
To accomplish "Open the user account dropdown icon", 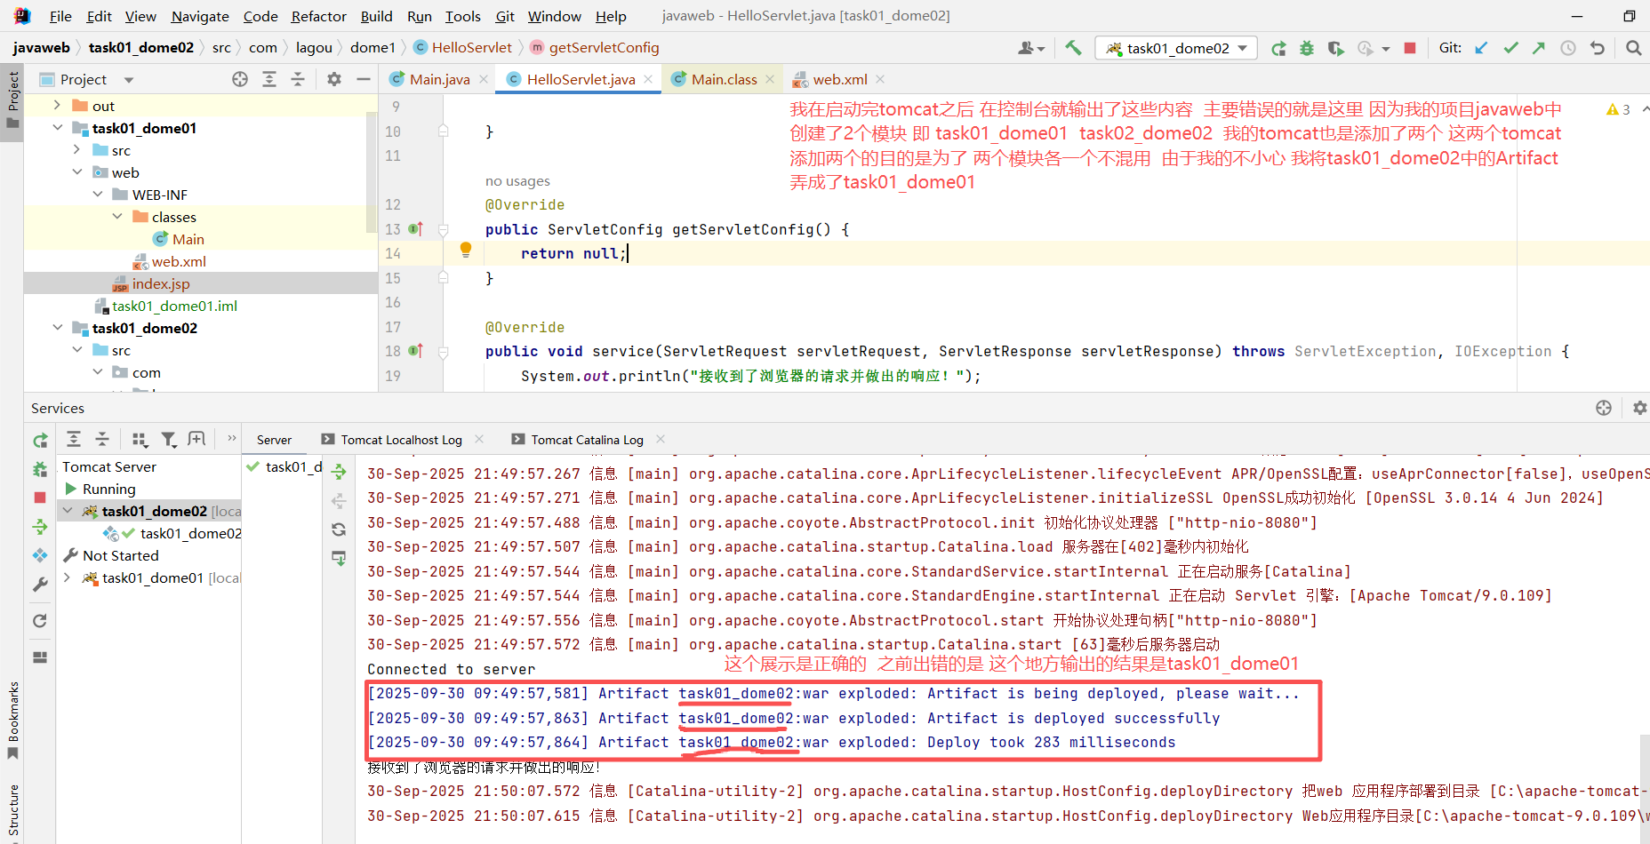I will (1030, 48).
